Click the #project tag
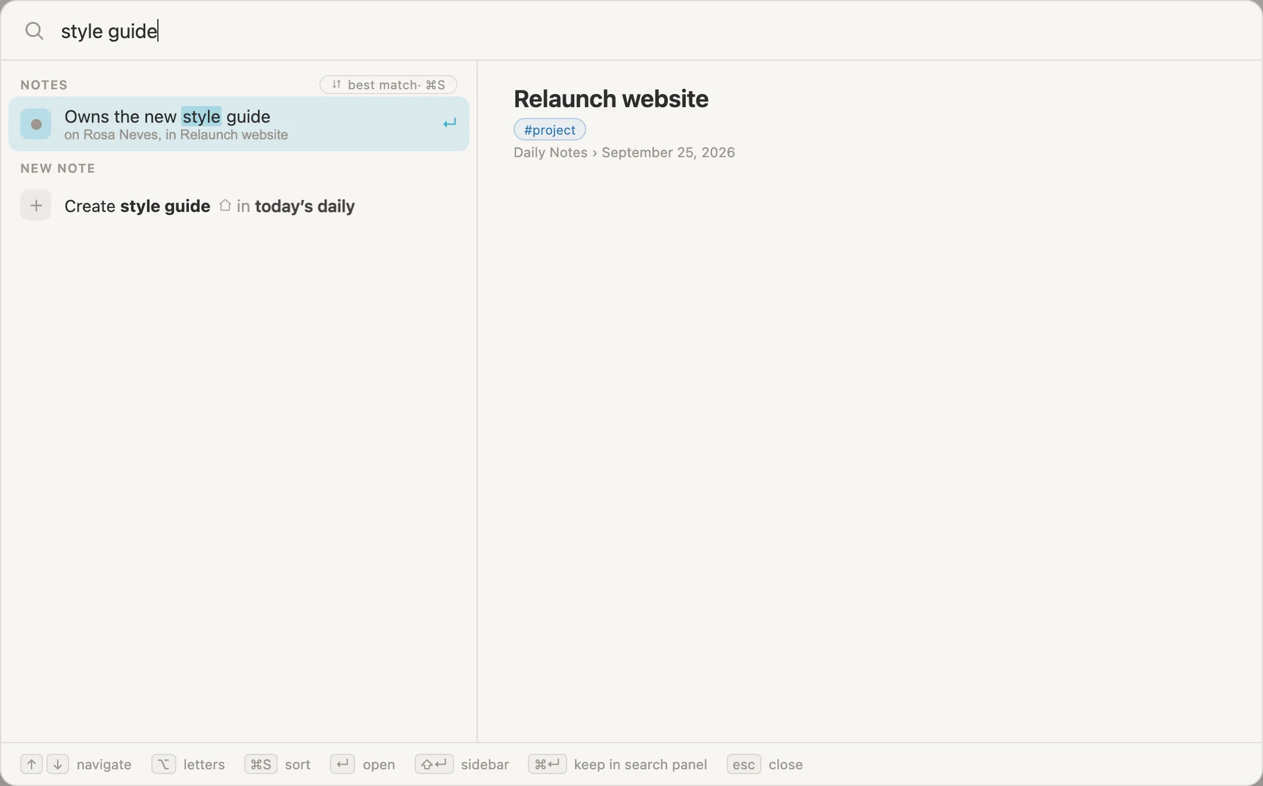The image size is (1263, 786). click(x=549, y=130)
